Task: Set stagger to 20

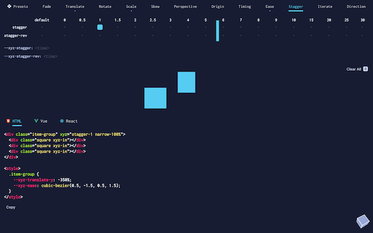Action: pyautogui.click(x=329, y=27)
